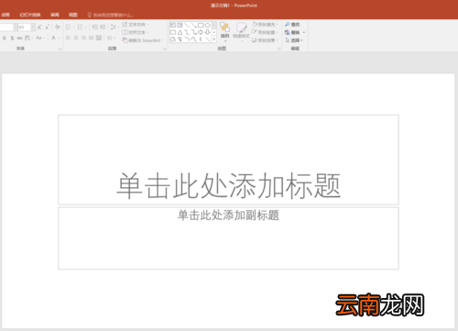Click the 查找 Find button
The width and height of the screenshot is (458, 331).
tap(292, 25)
